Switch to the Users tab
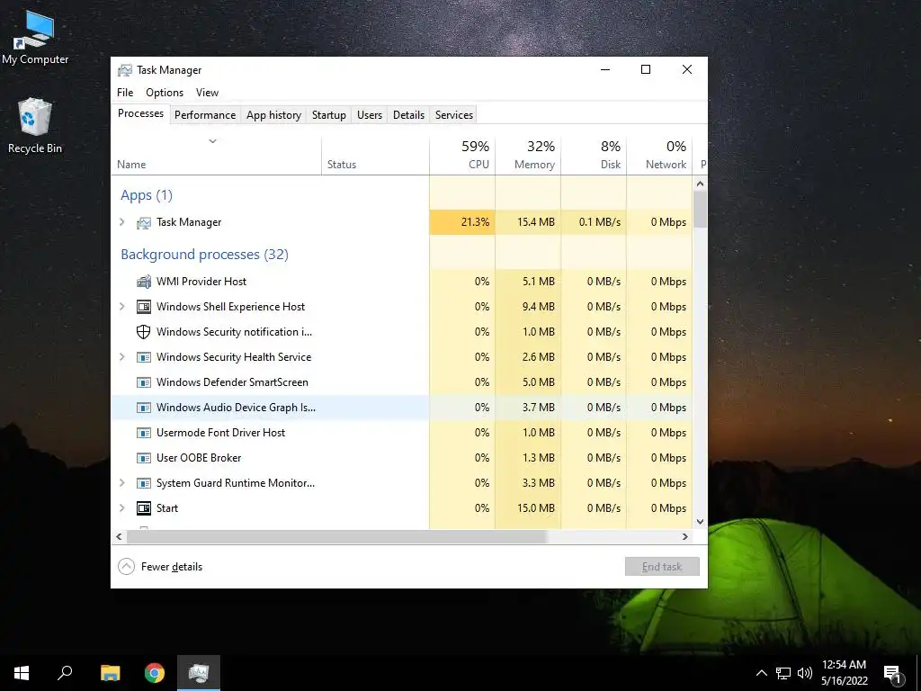The image size is (921, 691). pyautogui.click(x=370, y=115)
